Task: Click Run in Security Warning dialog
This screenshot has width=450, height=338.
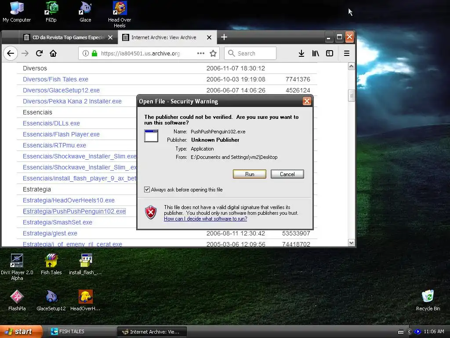Action: coord(250,174)
